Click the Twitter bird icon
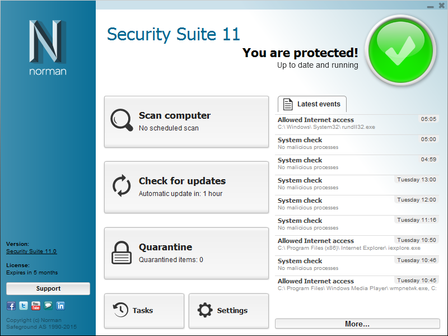 (23, 306)
